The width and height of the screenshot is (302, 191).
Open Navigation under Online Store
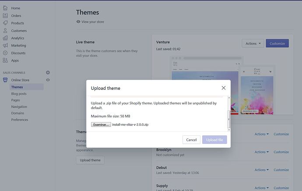pos(19,107)
